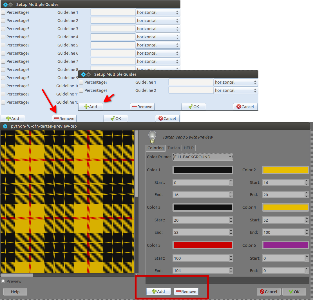Screen dimensions: 313x300
Task: Open Color Primer FILL-BACKGROUND dropdown
Action: point(203,157)
